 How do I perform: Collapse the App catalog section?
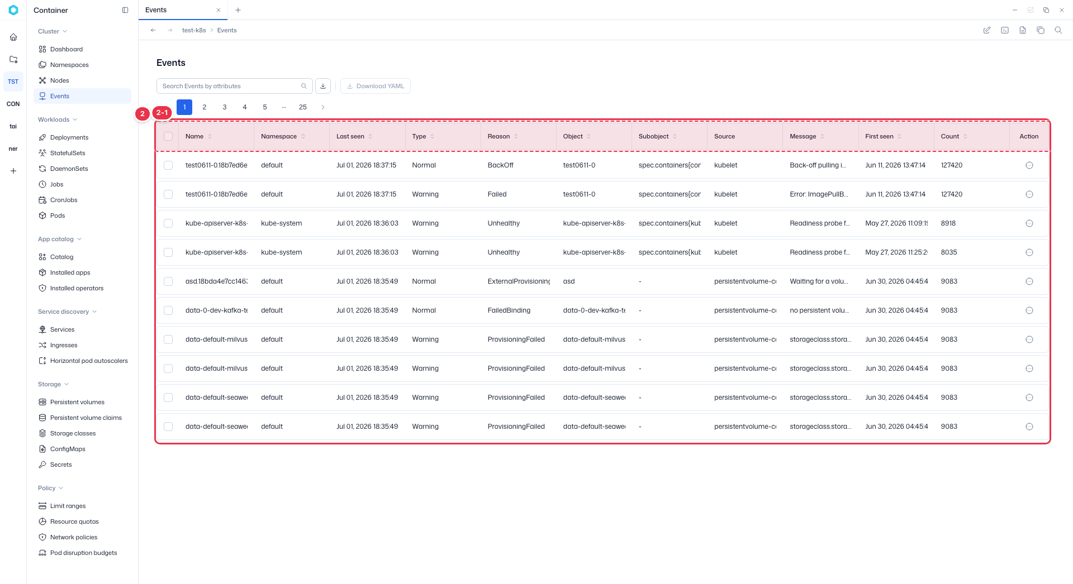(60, 239)
